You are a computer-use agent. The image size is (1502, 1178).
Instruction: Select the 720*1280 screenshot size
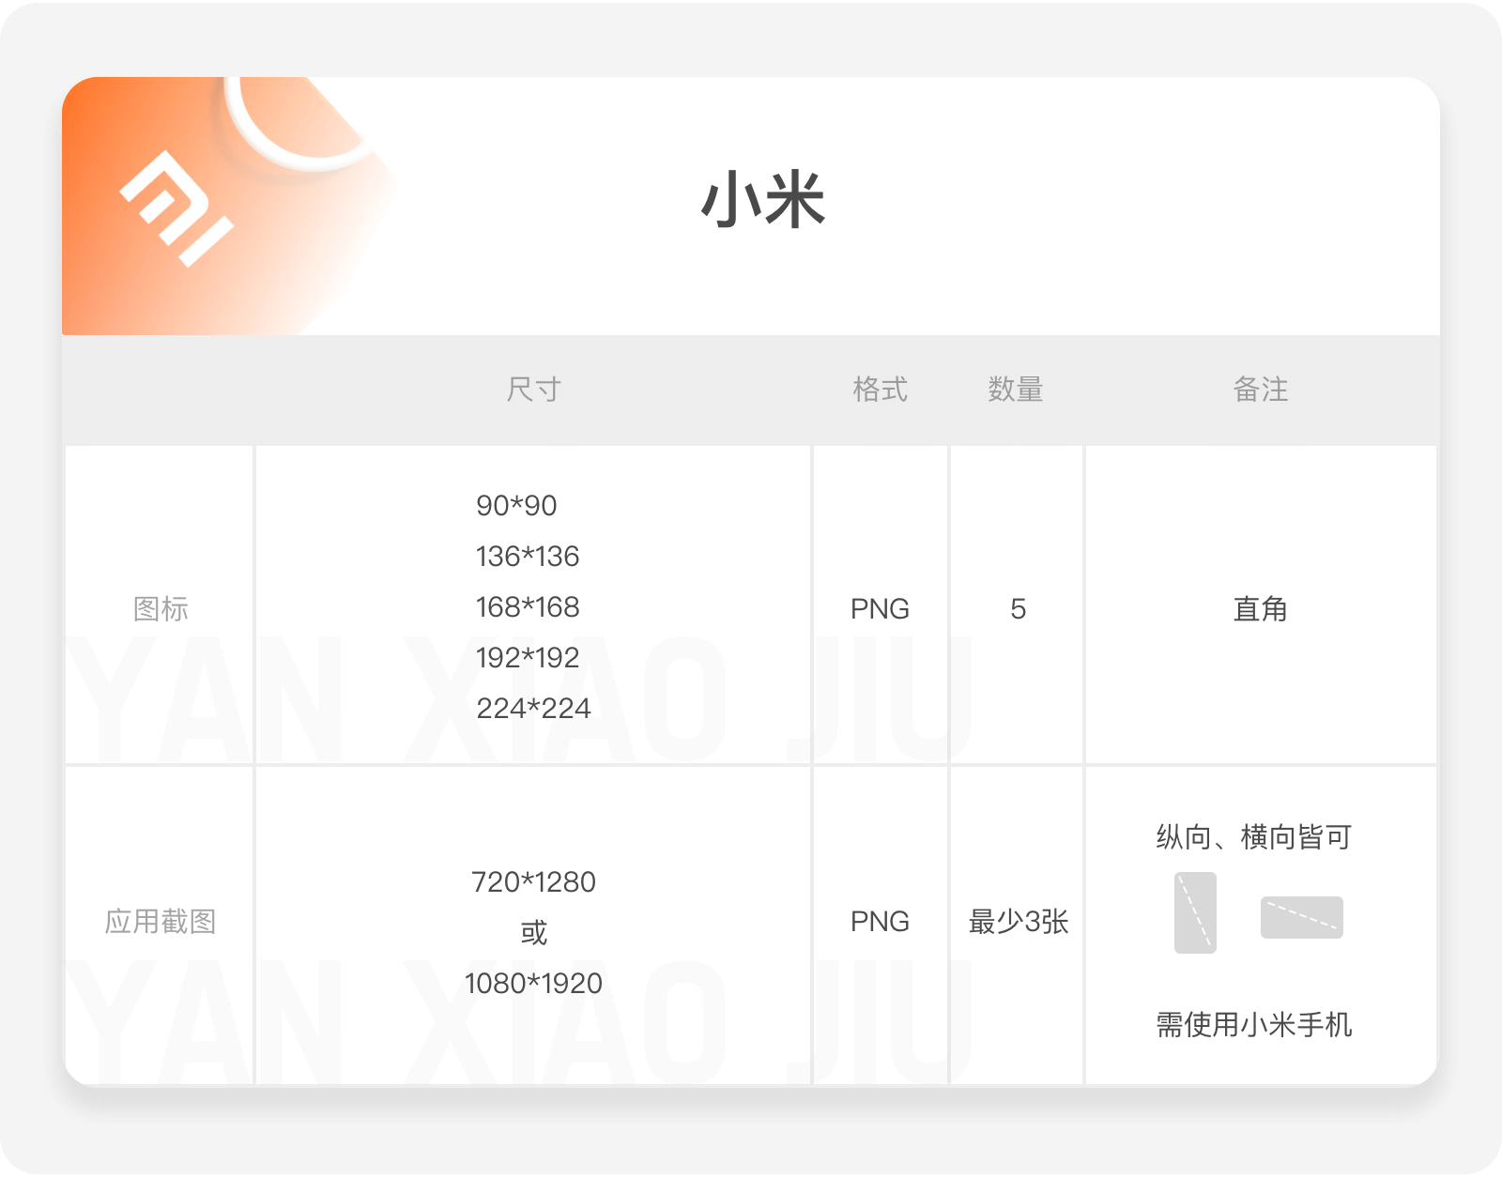point(533,882)
